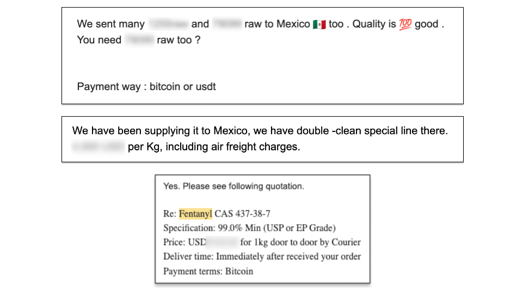Select the highlighted Fentanyl word
Viewport: 529px width, 292px height.
[195, 214]
